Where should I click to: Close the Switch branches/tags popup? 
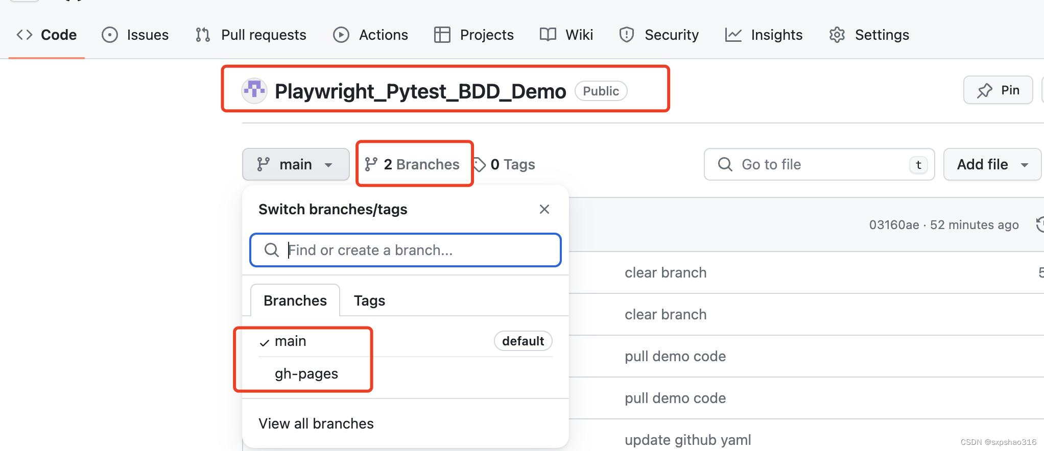tap(544, 209)
